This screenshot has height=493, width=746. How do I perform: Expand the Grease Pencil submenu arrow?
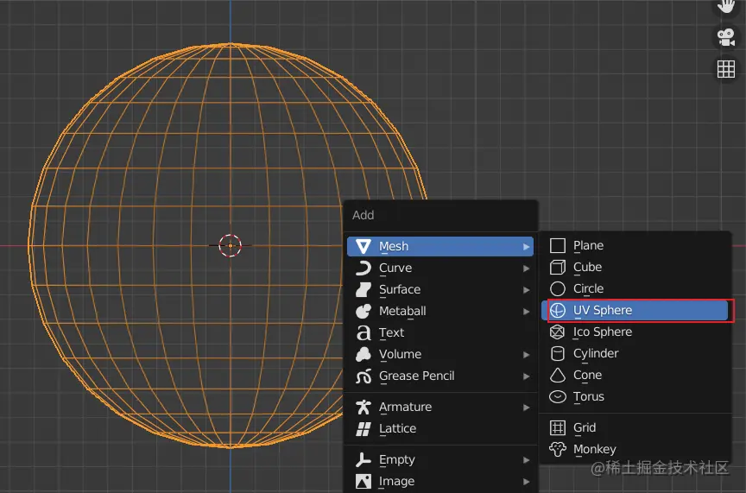click(x=526, y=376)
